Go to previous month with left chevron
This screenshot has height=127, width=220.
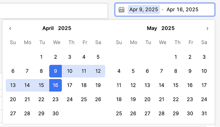(10, 29)
